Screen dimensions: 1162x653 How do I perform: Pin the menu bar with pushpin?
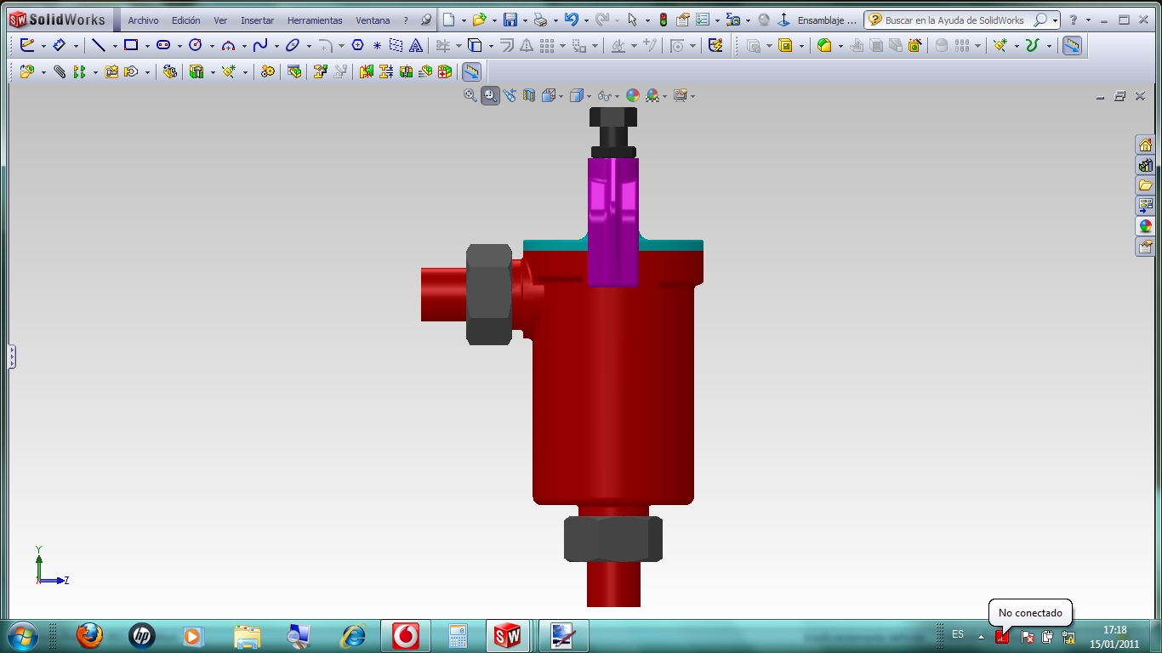tap(426, 20)
